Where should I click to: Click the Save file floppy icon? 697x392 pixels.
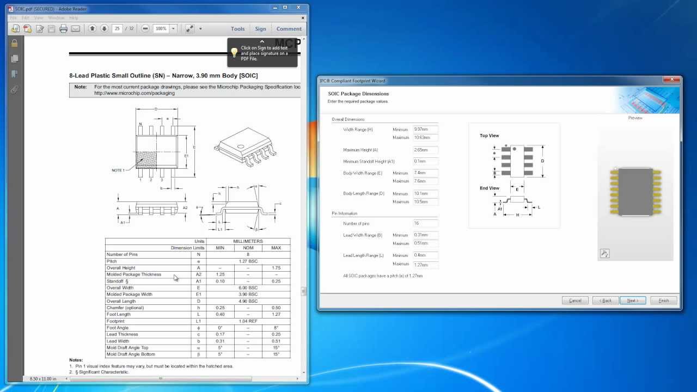click(x=51, y=29)
